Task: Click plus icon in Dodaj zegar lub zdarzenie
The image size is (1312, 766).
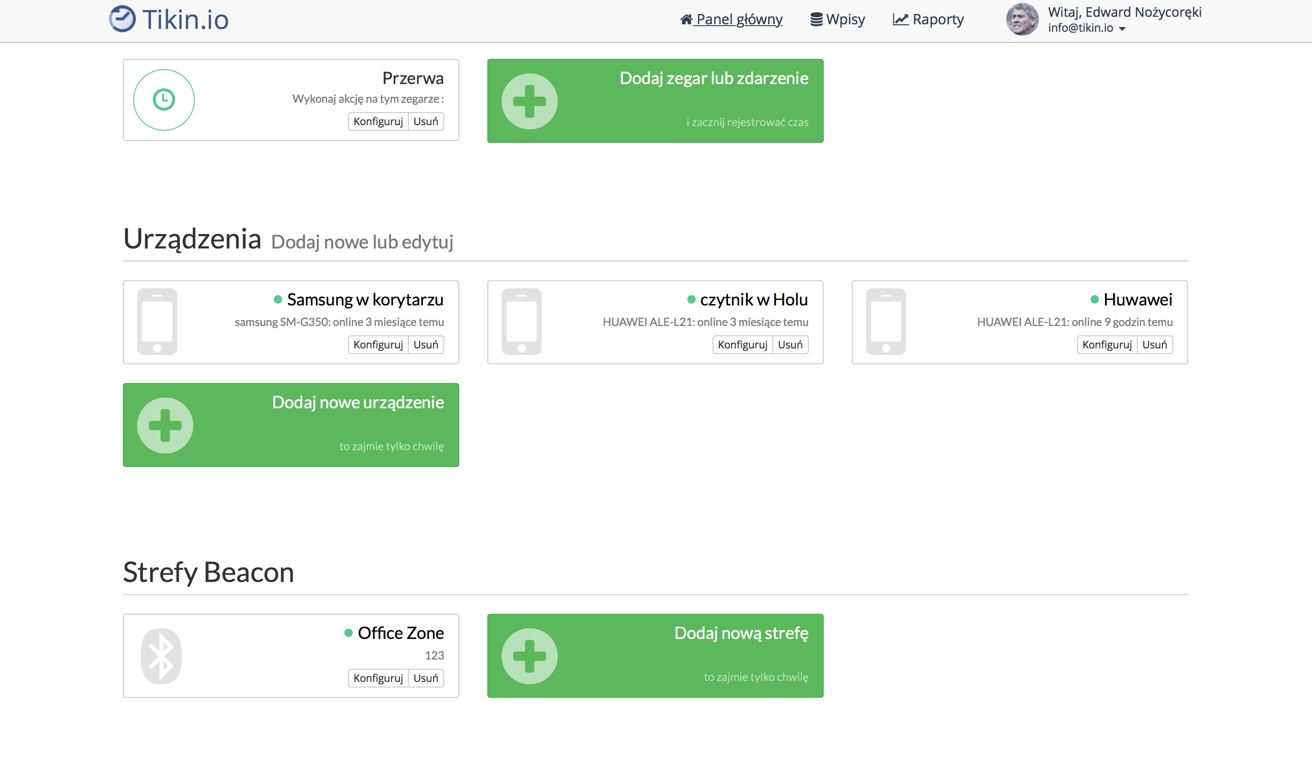Action: point(529,101)
